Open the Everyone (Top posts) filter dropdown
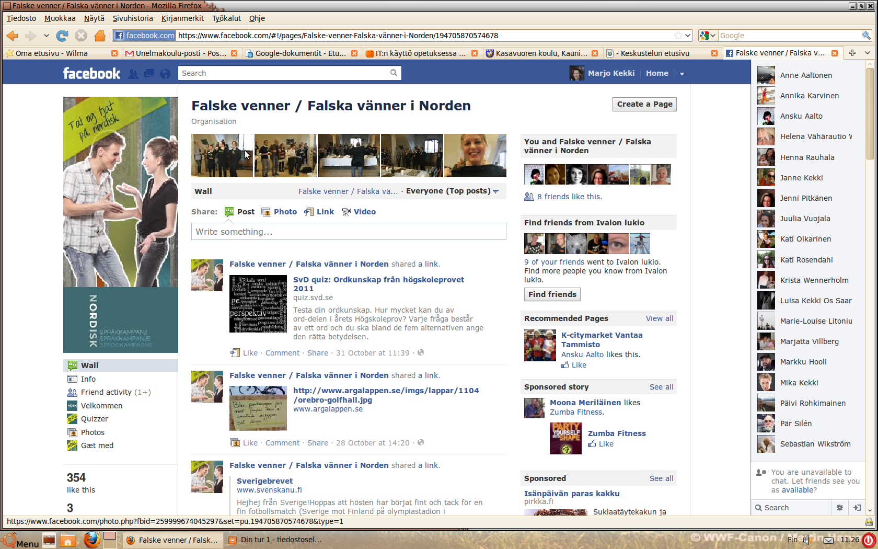This screenshot has width=878, height=549. tap(453, 191)
